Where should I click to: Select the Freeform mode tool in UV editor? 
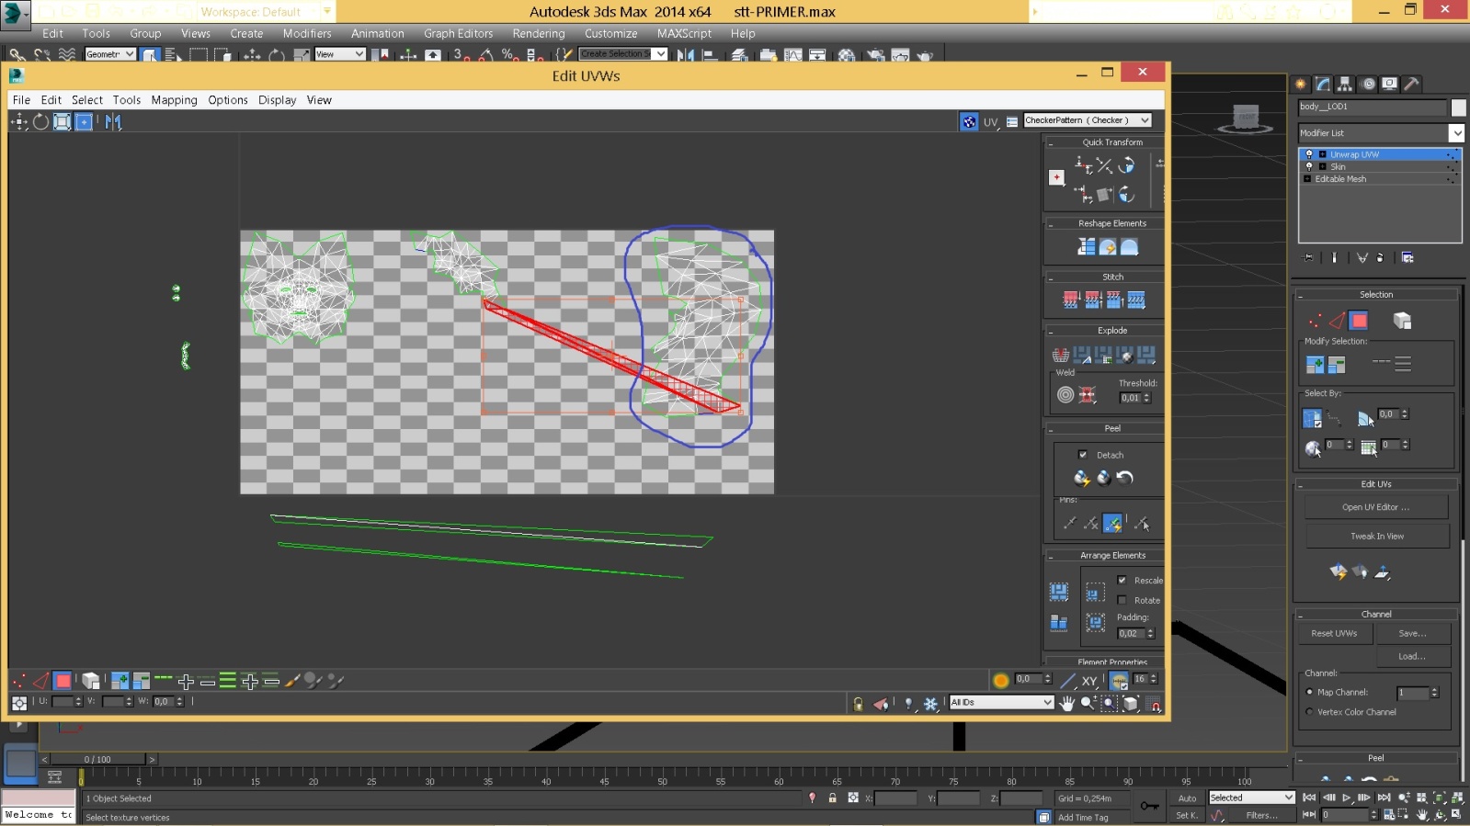pyautogui.click(x=84, y=121)
